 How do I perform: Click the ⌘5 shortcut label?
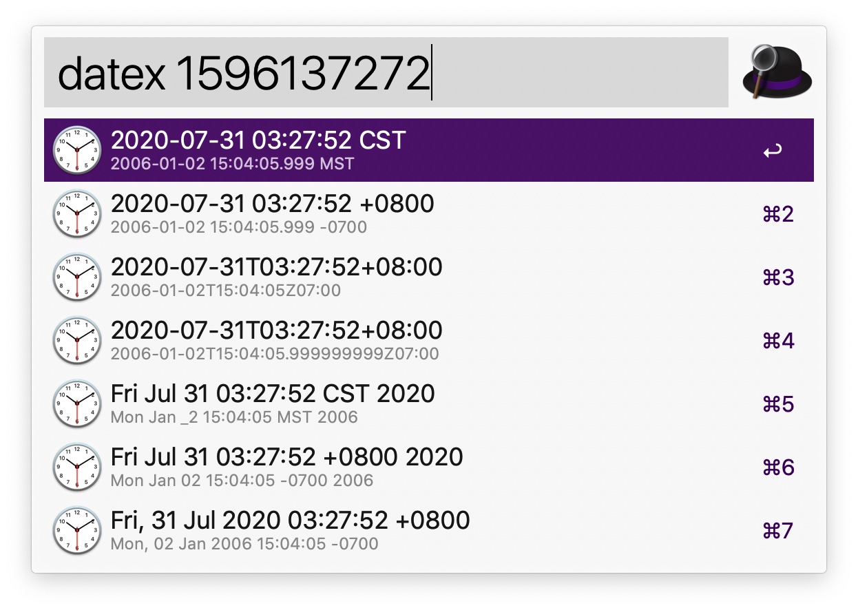[779, 404]
